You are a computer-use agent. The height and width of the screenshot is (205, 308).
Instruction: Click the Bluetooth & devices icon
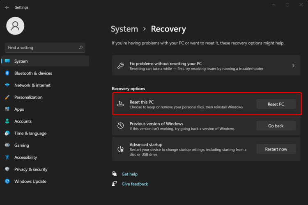pos(7,73)
